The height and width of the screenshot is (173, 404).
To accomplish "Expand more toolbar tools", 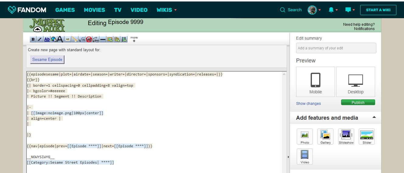I will pyautogui.click(x=134, y=39).
